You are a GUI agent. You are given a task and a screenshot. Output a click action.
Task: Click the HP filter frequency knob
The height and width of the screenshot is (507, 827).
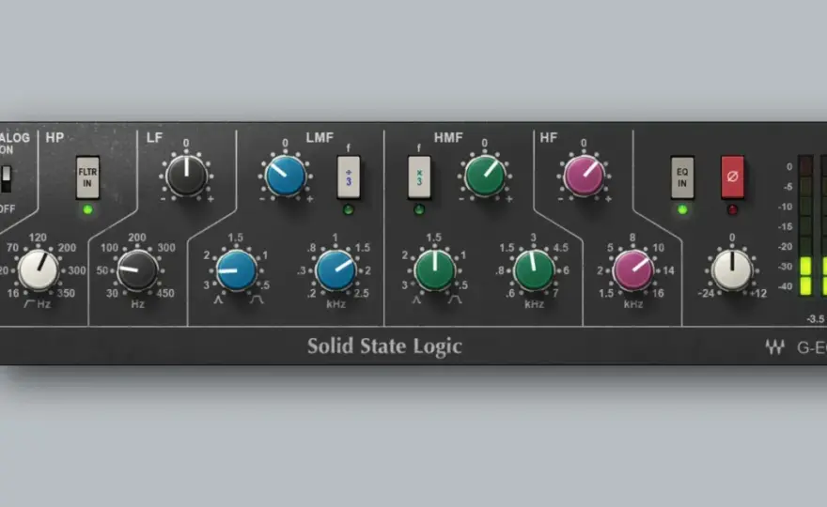tap(38, 270)
